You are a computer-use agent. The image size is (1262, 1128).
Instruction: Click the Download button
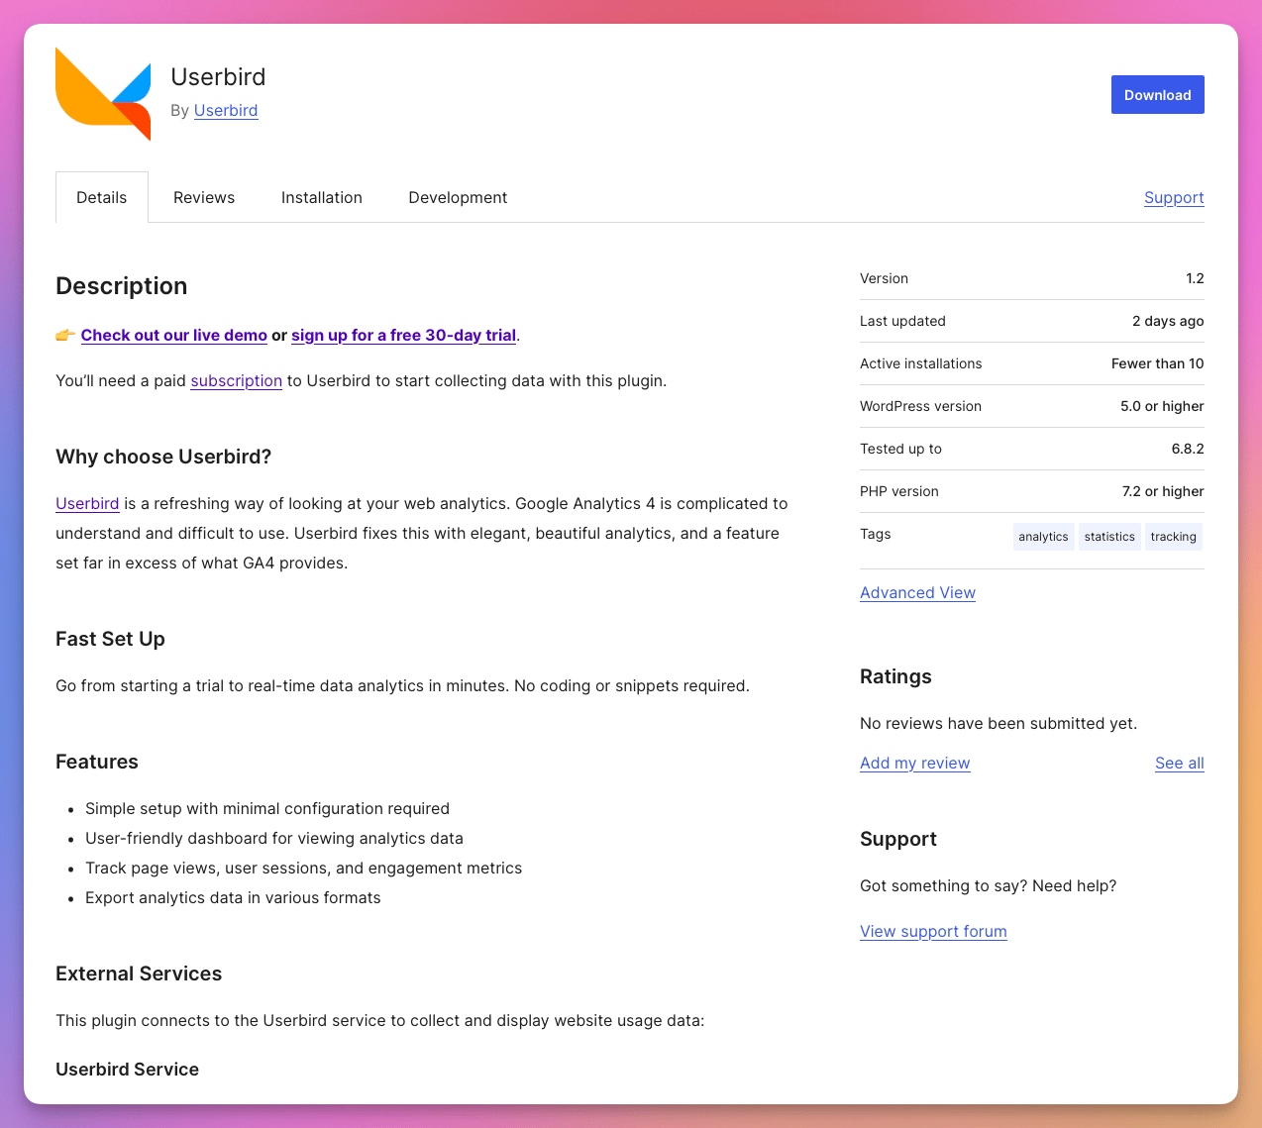1157,94
